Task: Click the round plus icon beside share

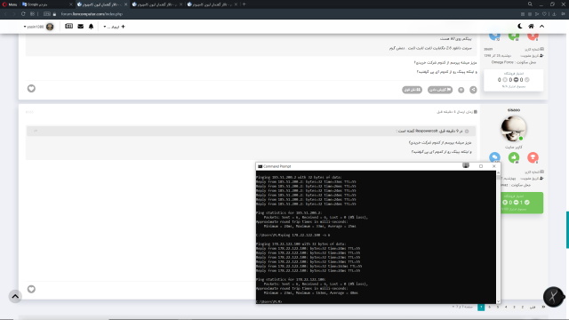Action: pos(461,90)
